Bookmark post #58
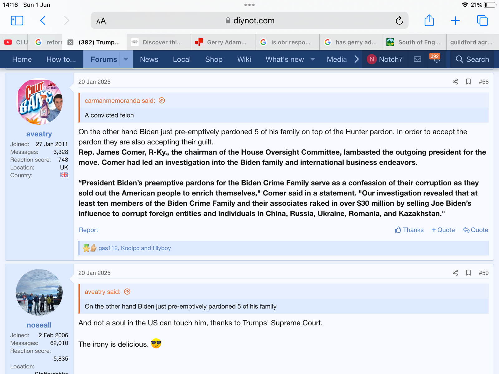 coord(468,82)
